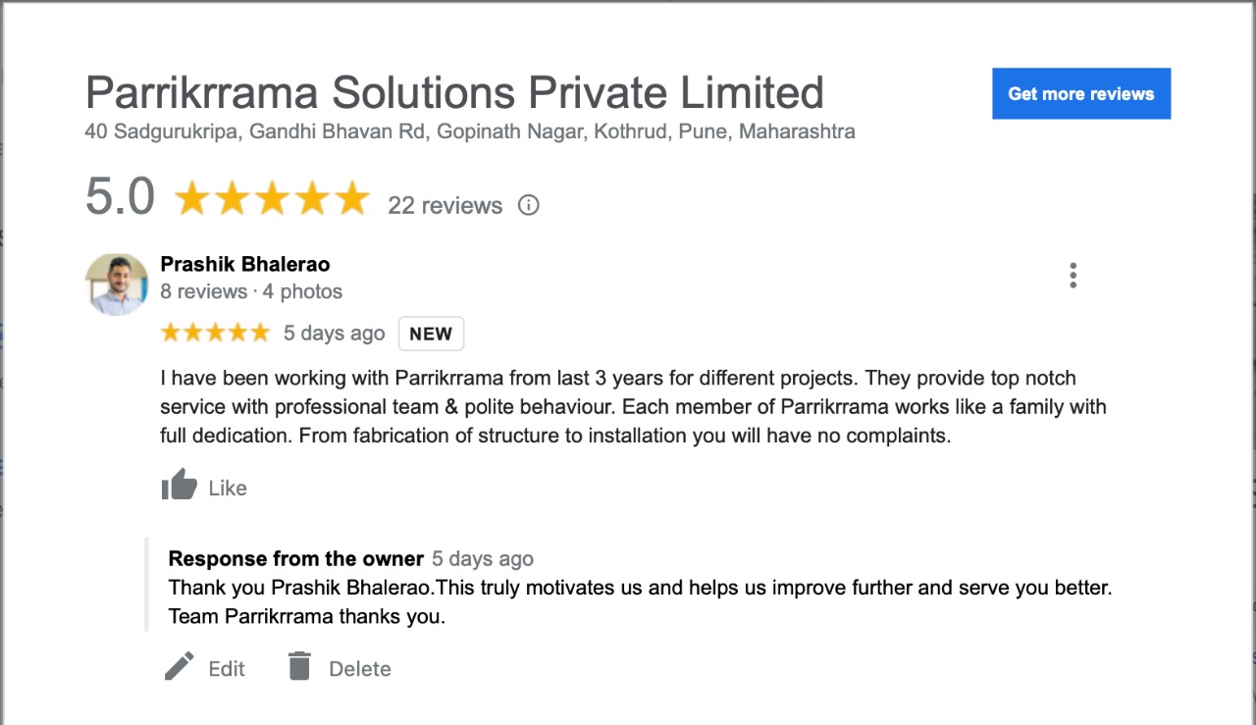Screen dimensions: 1256x725
Task: Click the NEW badge on review
Action: click(431, 334)
